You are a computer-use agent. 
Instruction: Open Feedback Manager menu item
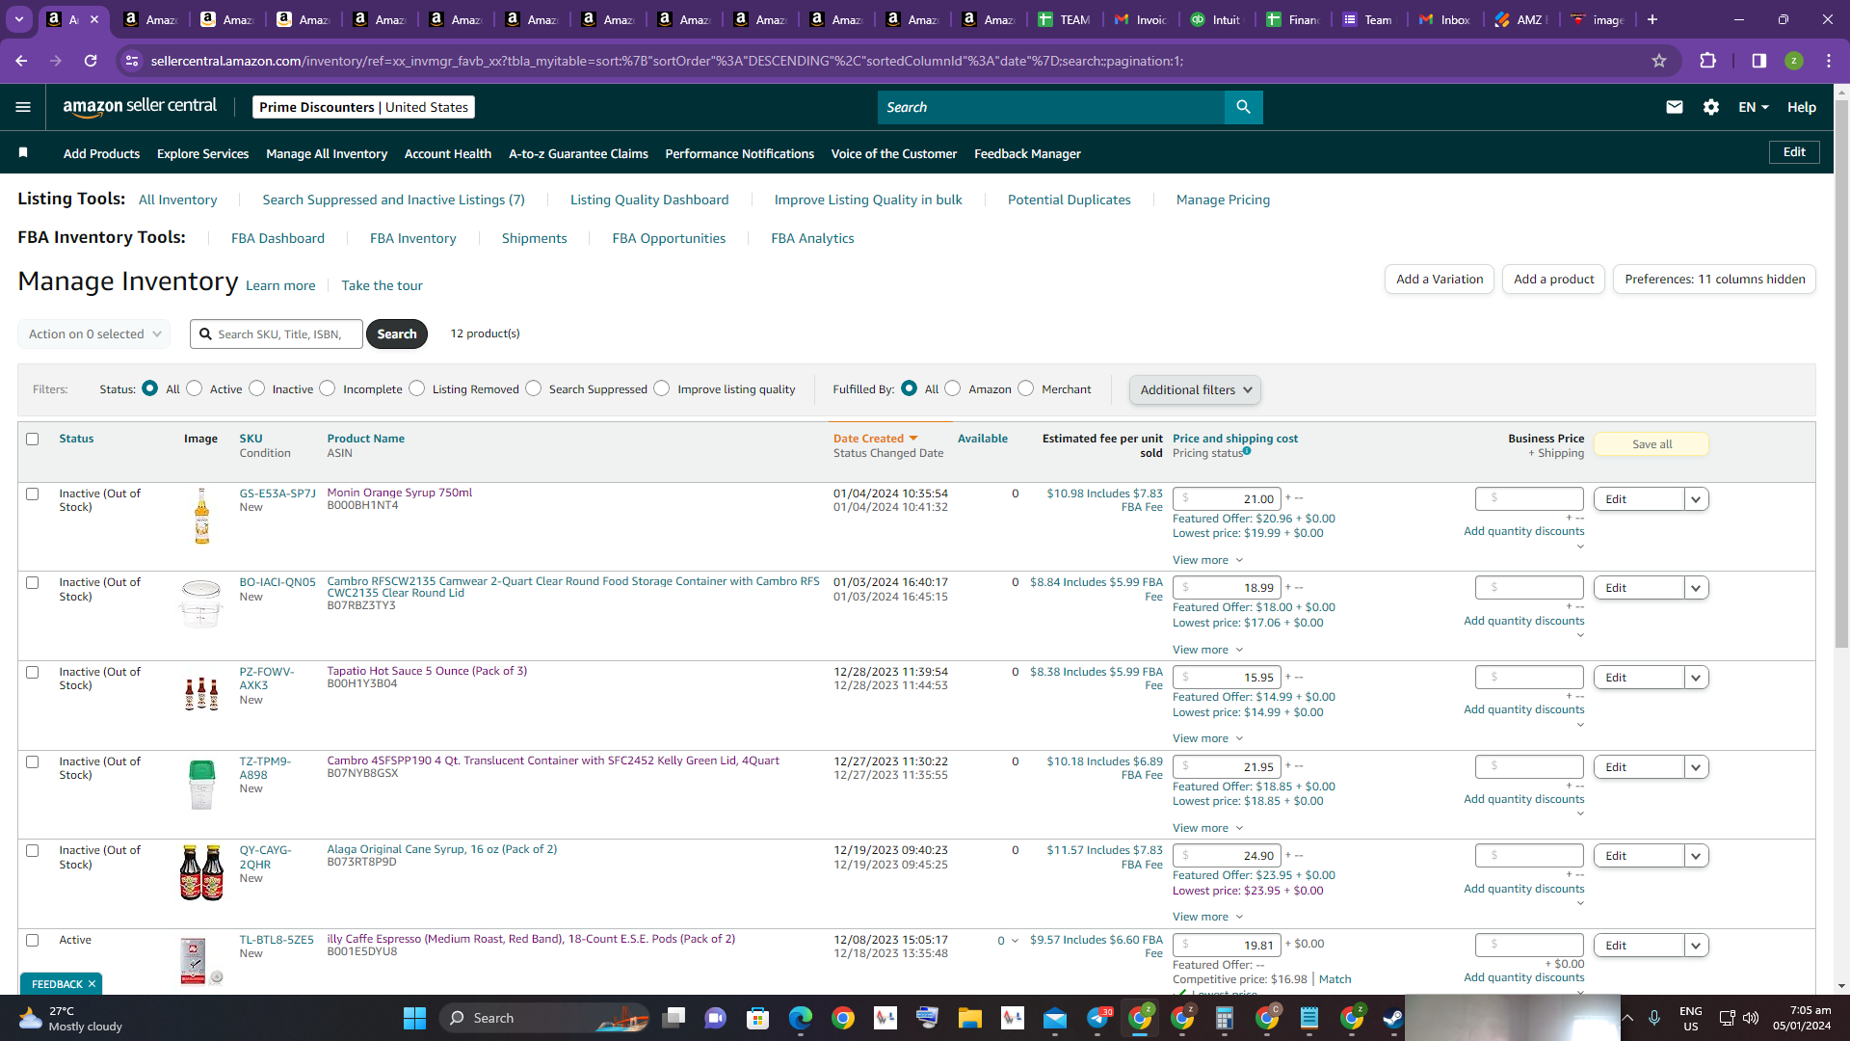pos(1027,153)
